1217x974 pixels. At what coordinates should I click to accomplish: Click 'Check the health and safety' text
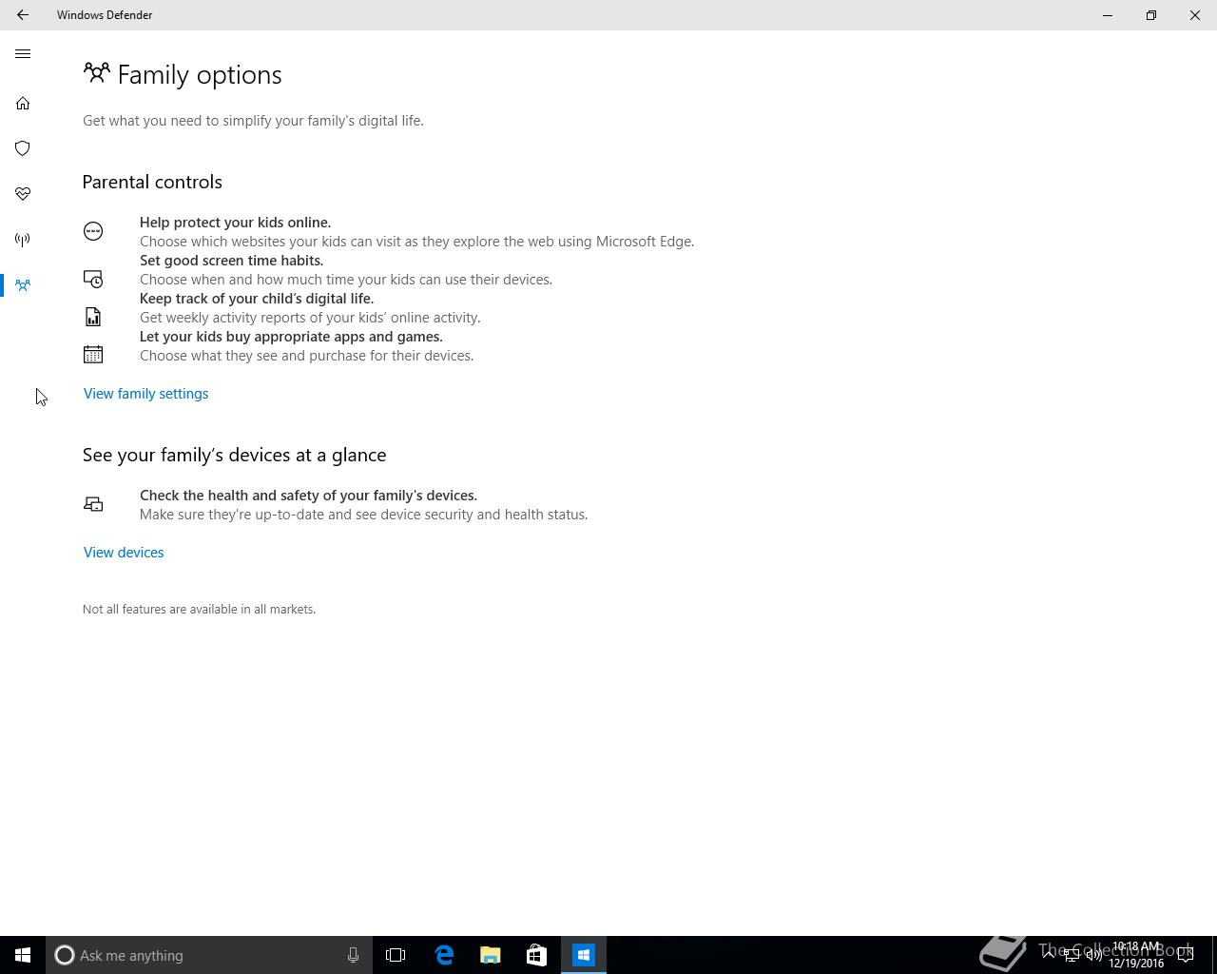click(x=308, y=496)
